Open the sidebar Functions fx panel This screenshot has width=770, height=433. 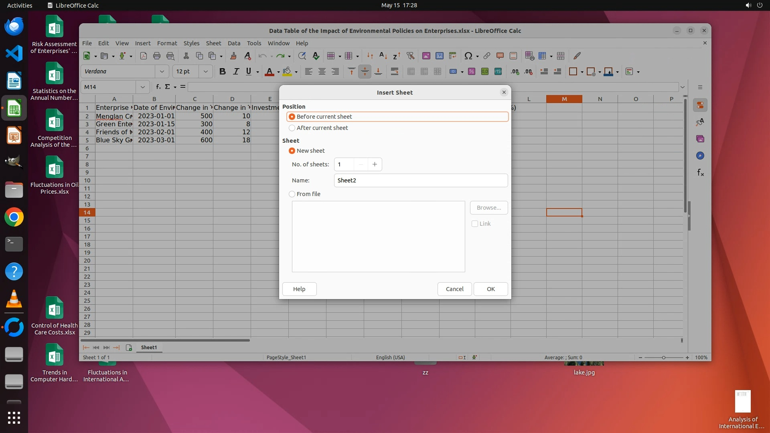point(700,172)
